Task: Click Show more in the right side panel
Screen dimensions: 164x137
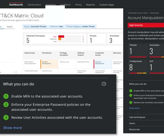Action: pos(134,108)
